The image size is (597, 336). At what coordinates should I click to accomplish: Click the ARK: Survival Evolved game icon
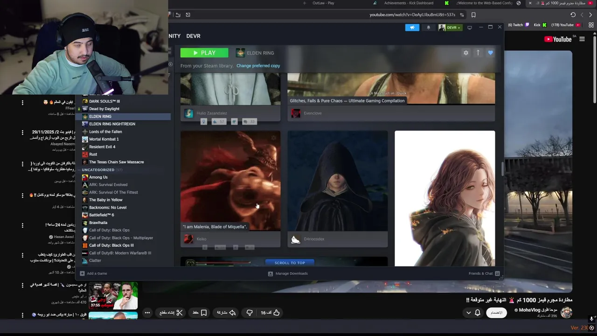coord(85,185)
